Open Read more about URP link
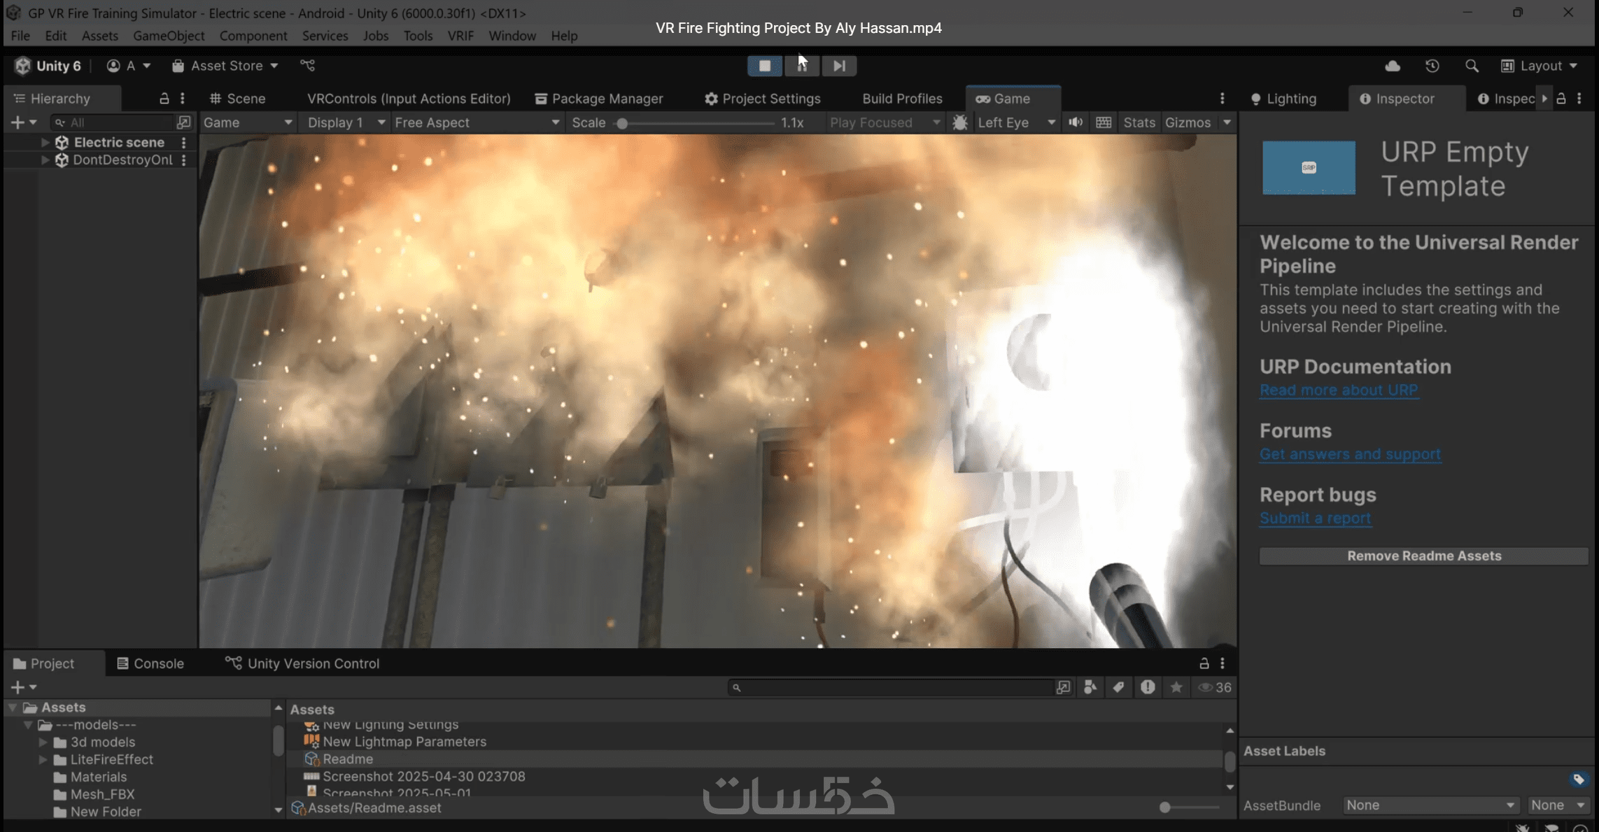This screenshot has width=1599, height=832. click(x=1338, y=390)
